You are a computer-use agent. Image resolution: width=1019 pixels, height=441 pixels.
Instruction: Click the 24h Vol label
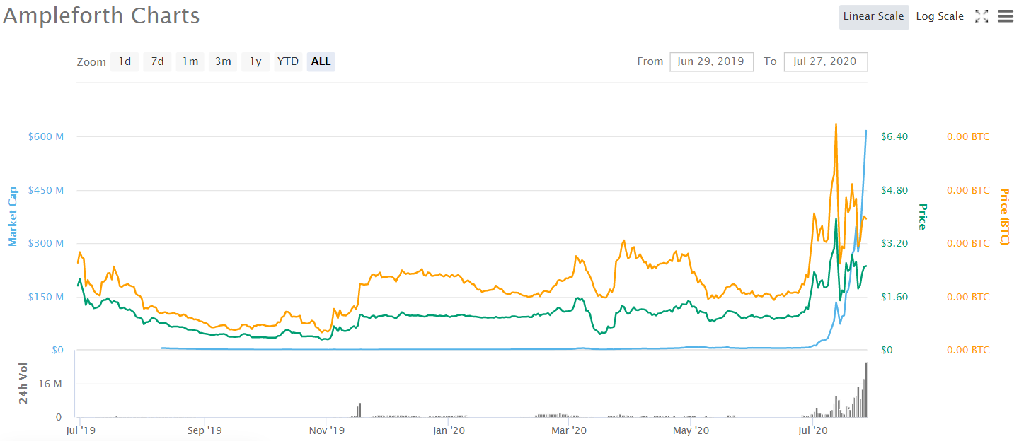[23, 383]
